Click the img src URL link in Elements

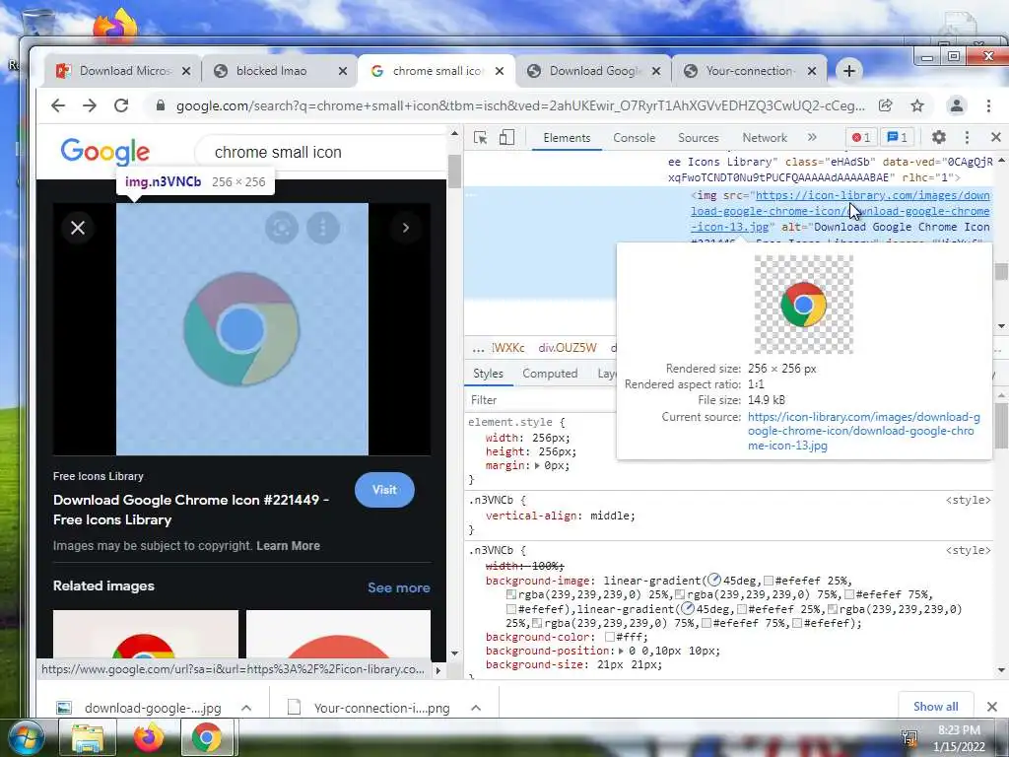point(841,211)
